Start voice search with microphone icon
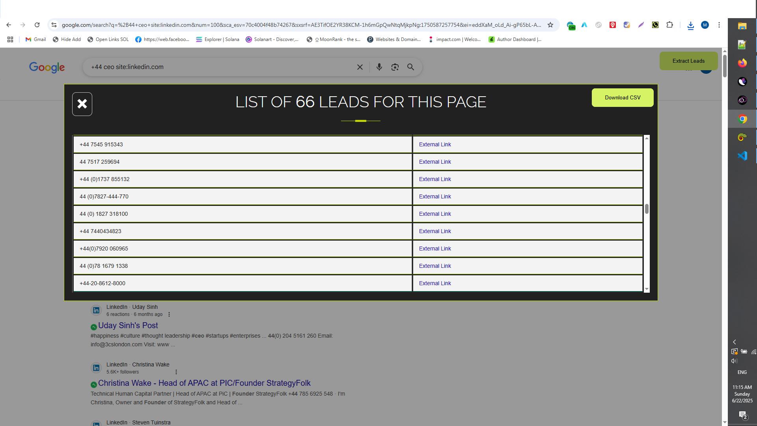Image resolution: width=757 pixels, height=426 pixels. [x=379, y=67]
